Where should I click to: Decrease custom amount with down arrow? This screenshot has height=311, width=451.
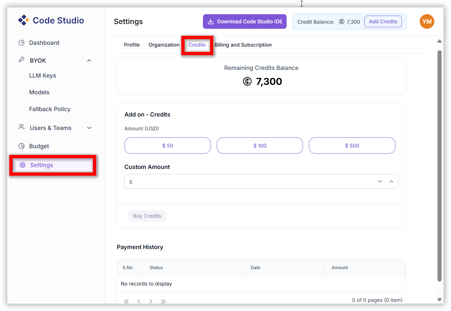(380, 181)
